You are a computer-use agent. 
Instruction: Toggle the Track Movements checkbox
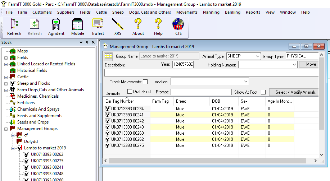coord(145,82)
